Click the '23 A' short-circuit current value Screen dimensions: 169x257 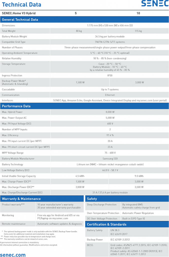(x=110, y=147)
